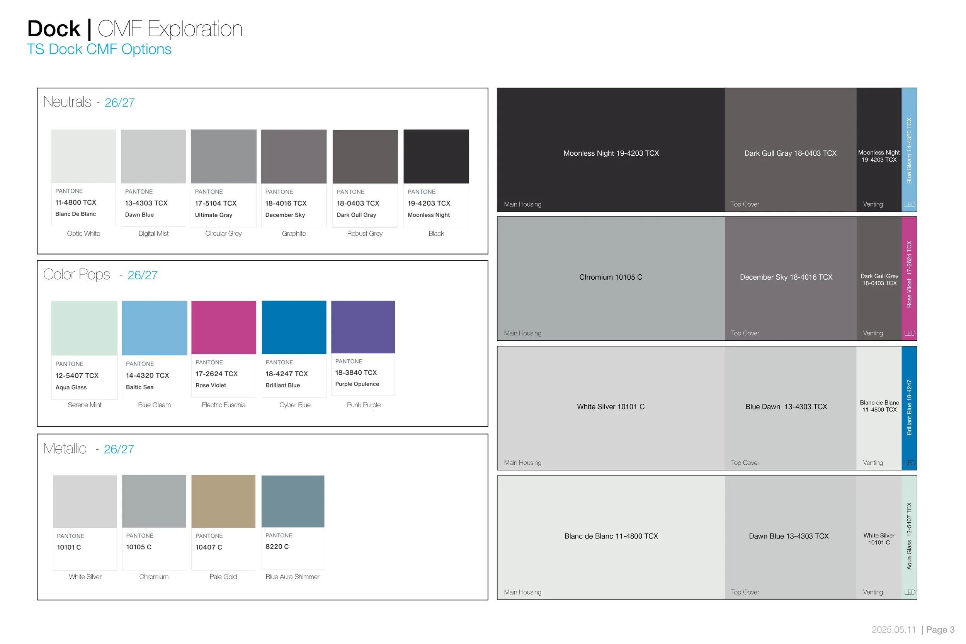Screen dimensions: 966x644
Task: Click the Dock CMF Exploration title
Action: pyautogui.click(x=135, y=29)
